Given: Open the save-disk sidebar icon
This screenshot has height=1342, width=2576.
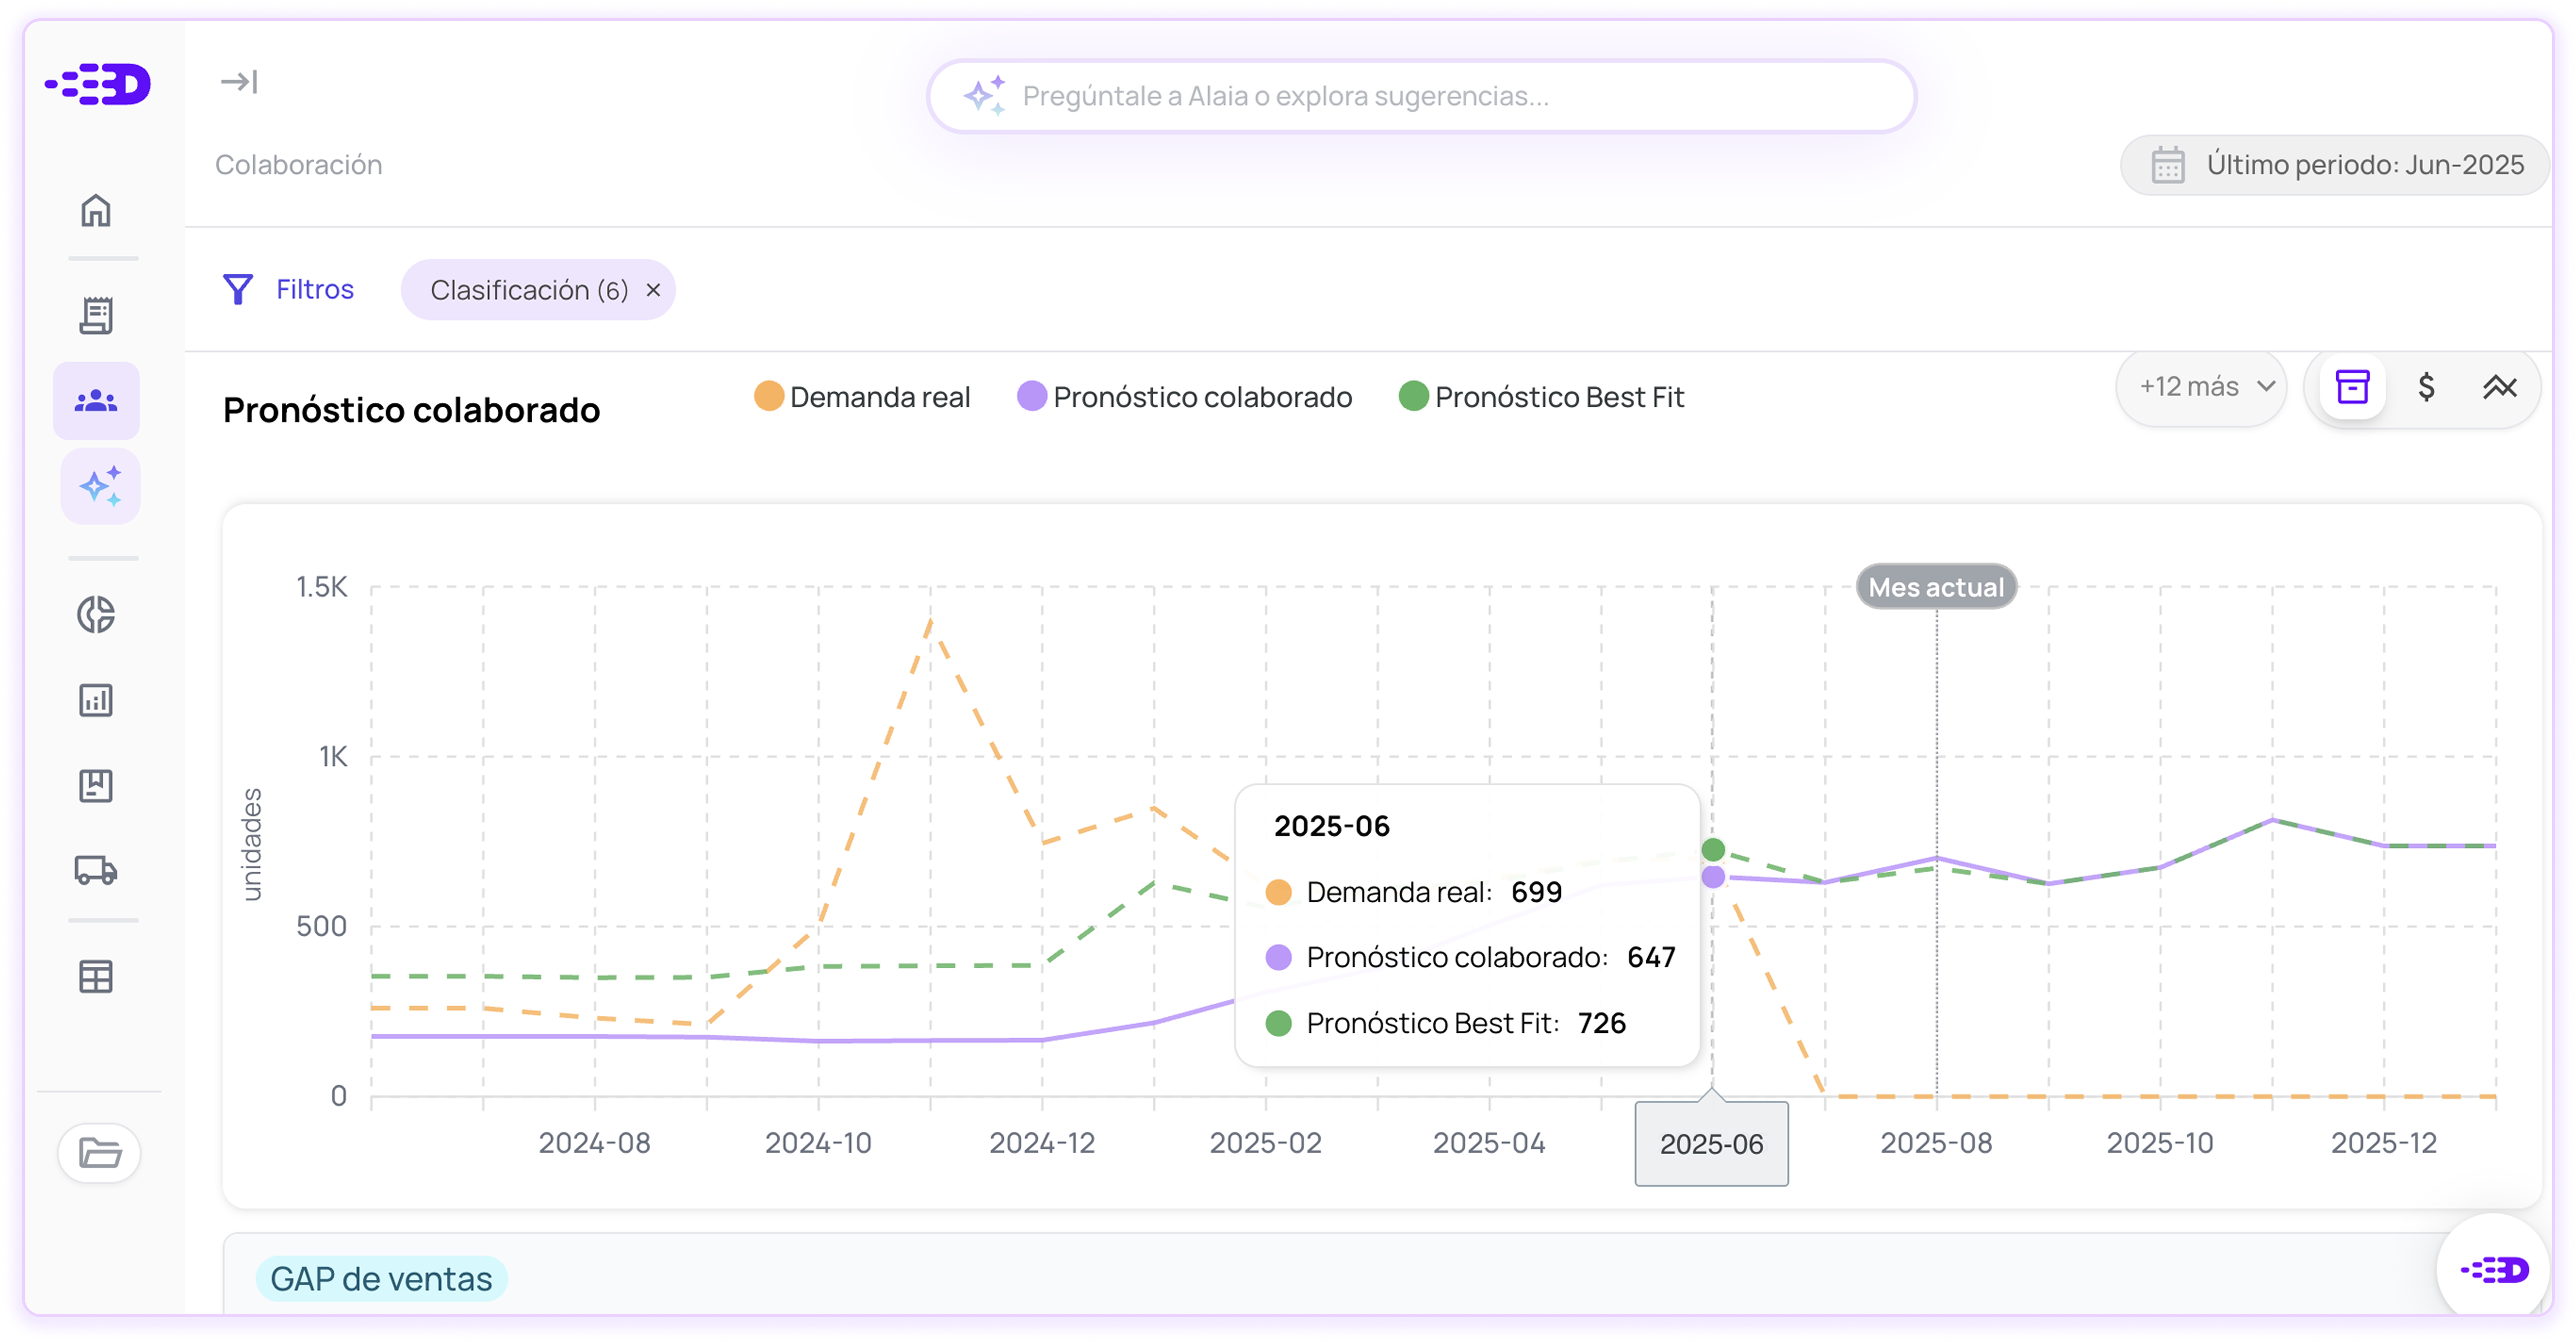Looking at the screenshot, I should tap(96, 785).
